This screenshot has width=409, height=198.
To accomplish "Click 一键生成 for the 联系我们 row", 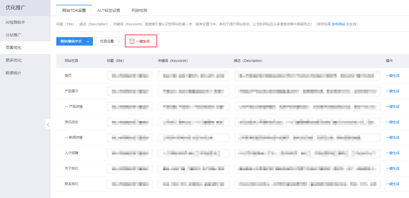I will point(393,184).
